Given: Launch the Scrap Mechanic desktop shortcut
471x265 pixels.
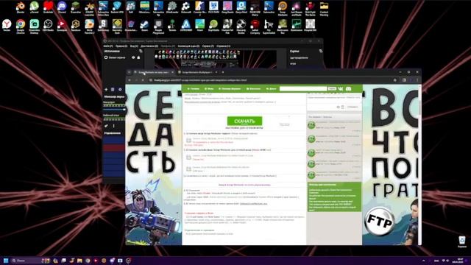Looking at the screenshot, I should pyautogui.click(x=283, y=8).
